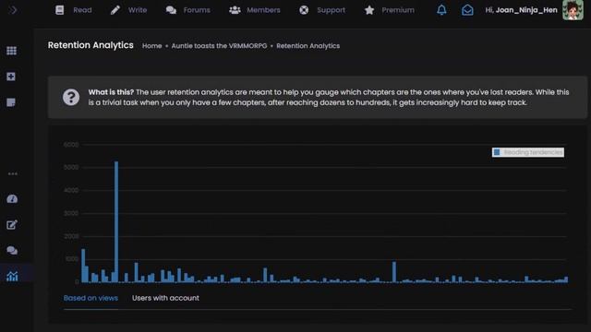Click the 6000 y-axis label
Image resolution: width=591 pixels, height=332 pixels.
[71, 145]
